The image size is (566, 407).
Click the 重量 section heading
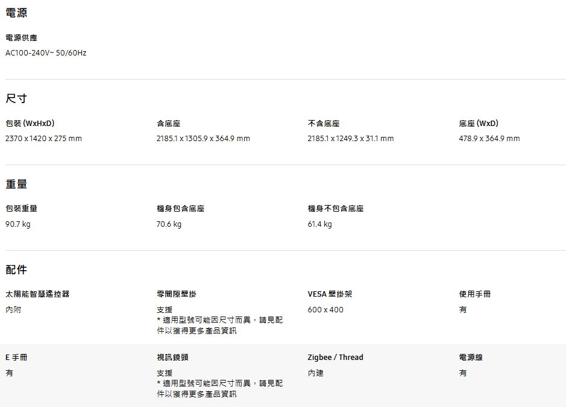[x=16, y=184]
